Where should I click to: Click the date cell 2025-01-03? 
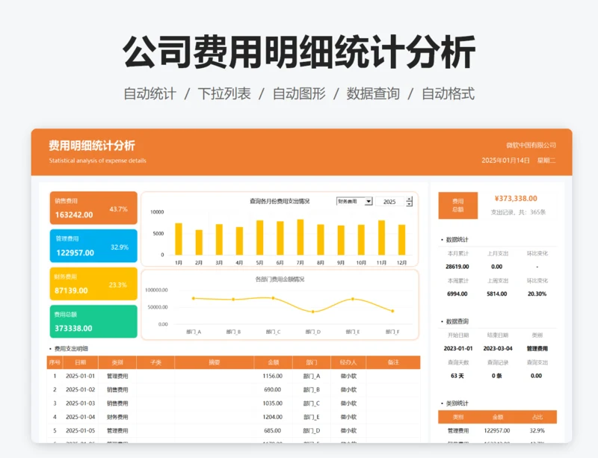80,403
